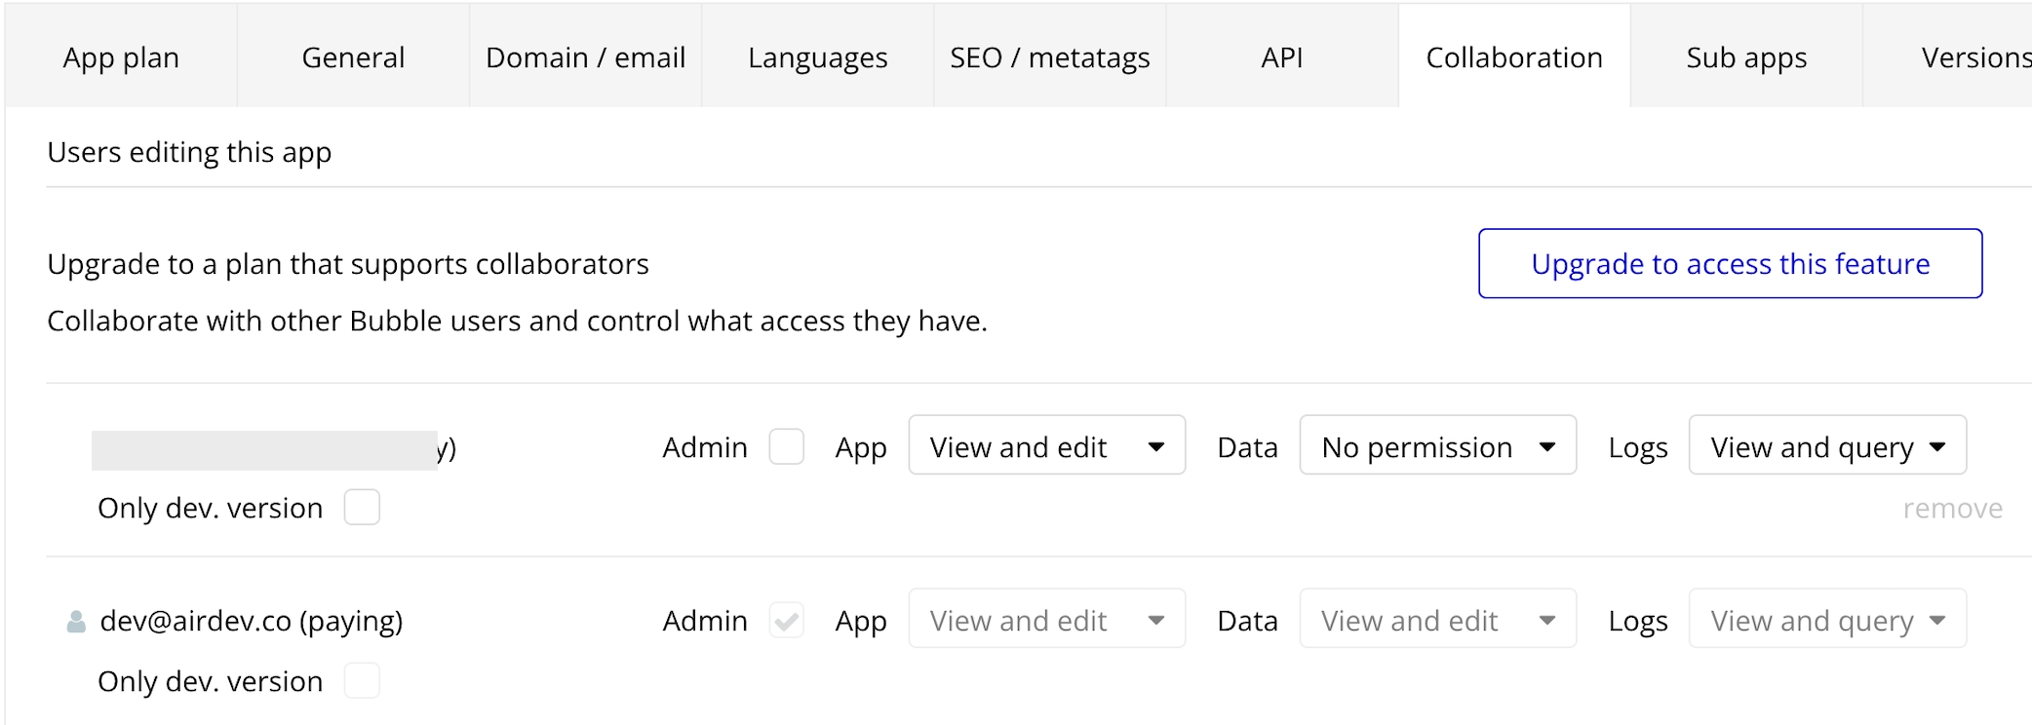This screenshot has width=2032, height=725.
Task: Select the Languages tab
Action: tap(817, 57)
